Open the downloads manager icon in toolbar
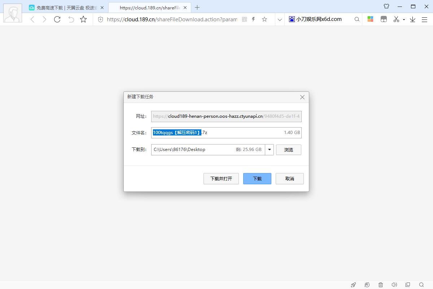Image resolution: width=433 pixels, height=289 pixels. click(412, 20)
